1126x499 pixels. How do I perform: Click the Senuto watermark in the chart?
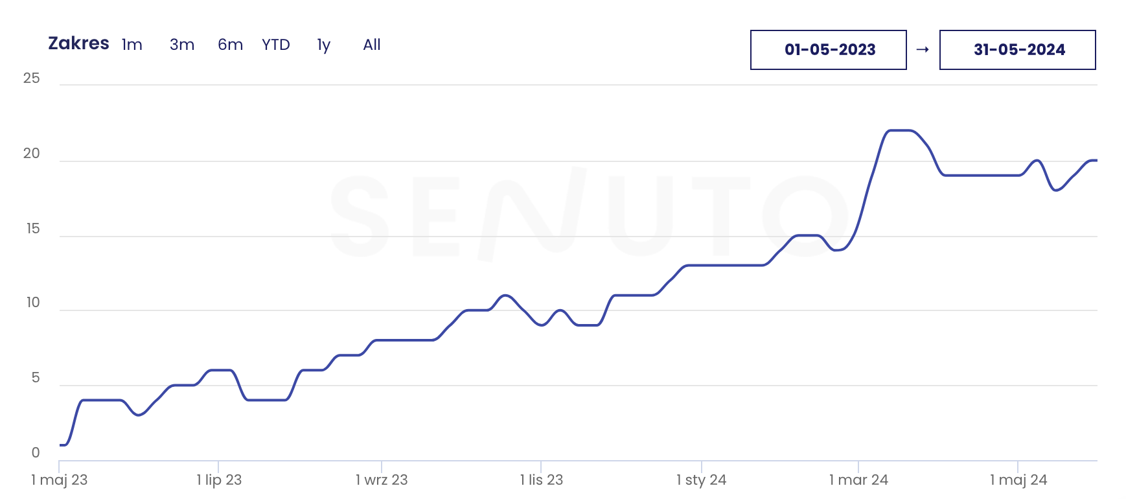coord(588,214)
